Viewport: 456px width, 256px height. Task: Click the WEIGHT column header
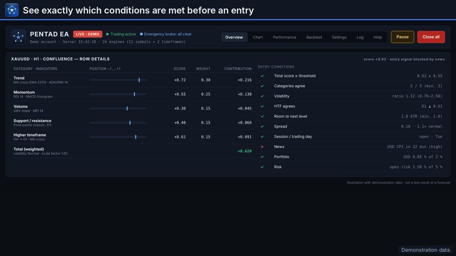click(x=203, y=69)
